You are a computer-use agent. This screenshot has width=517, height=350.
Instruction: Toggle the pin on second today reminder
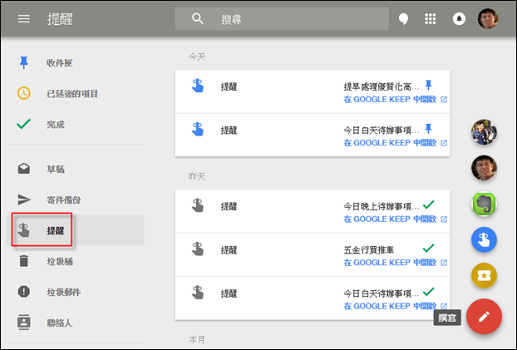428,129
